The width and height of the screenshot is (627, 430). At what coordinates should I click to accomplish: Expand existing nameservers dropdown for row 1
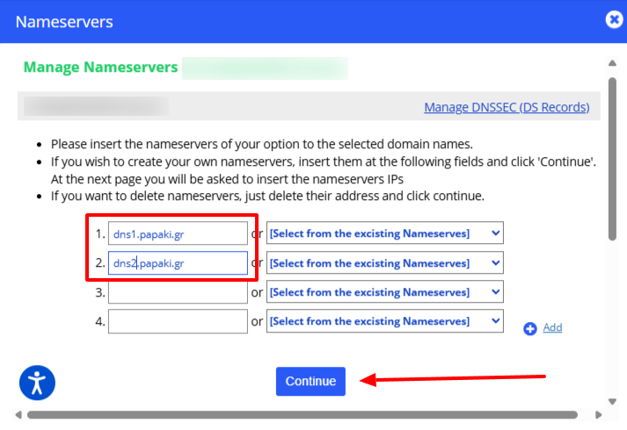pyautogui.click(x=384, y=233)
